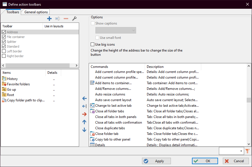The height and width of the screenshot is (167, 252).
Task: Move item up with blue up arrow
Action: point(84,122)
